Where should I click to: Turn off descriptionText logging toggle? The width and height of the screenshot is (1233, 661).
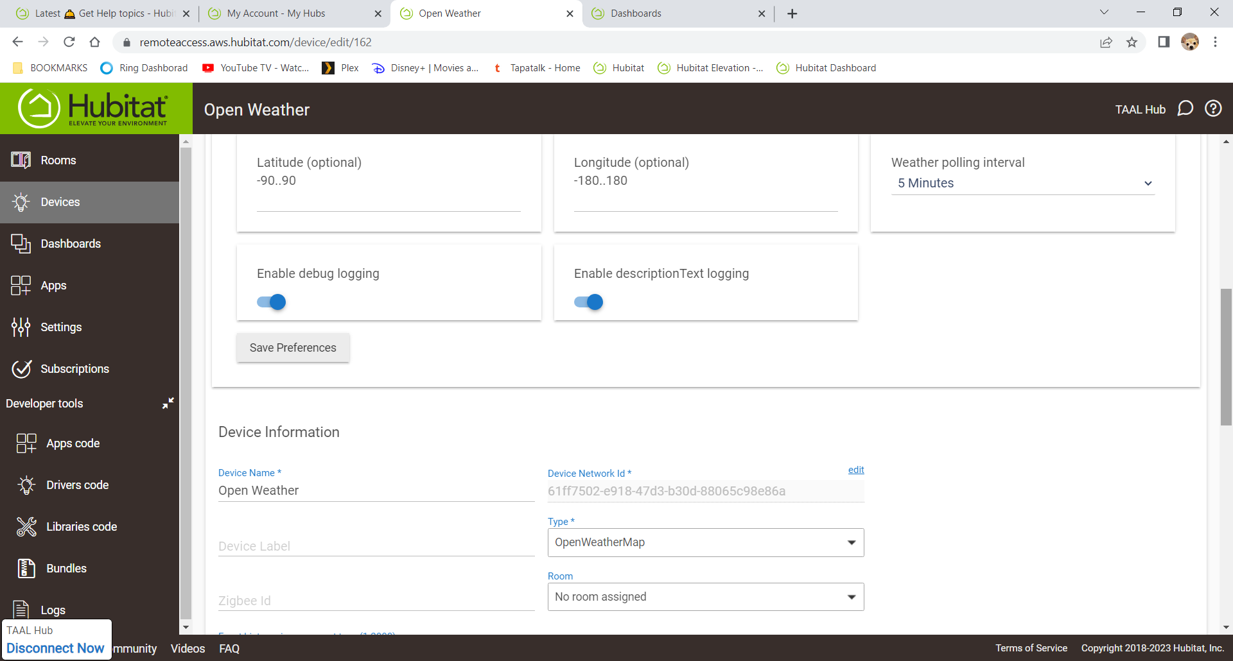pyautogui.click(x=588, y=302)
